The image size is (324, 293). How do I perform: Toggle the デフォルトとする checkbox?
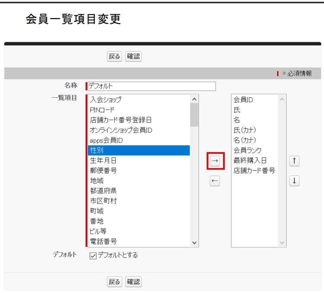[x=93, y=256]
